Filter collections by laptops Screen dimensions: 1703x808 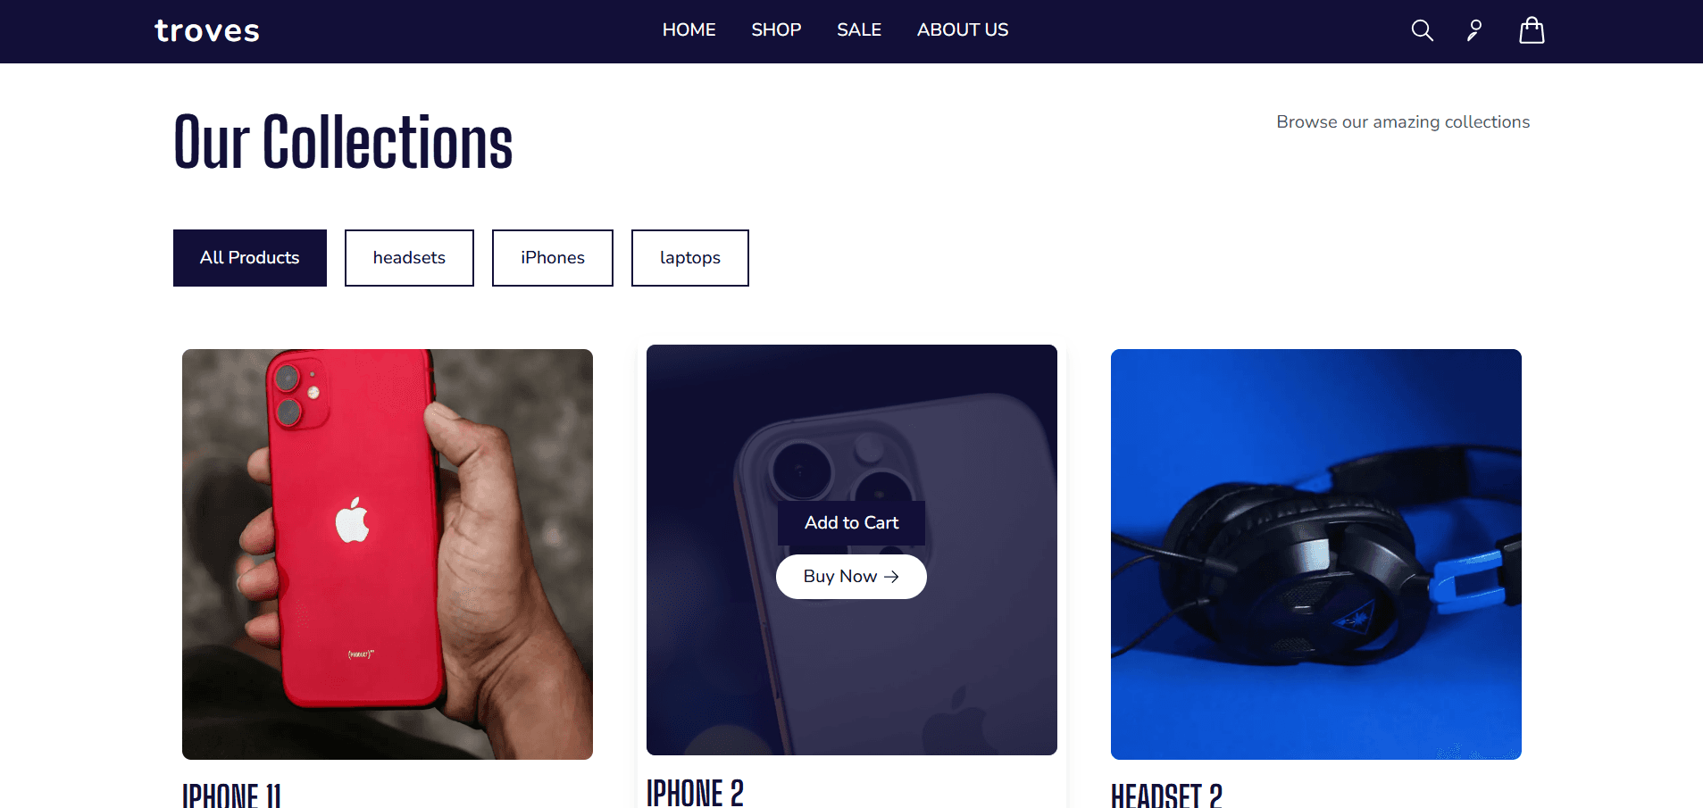pos(690,258)
